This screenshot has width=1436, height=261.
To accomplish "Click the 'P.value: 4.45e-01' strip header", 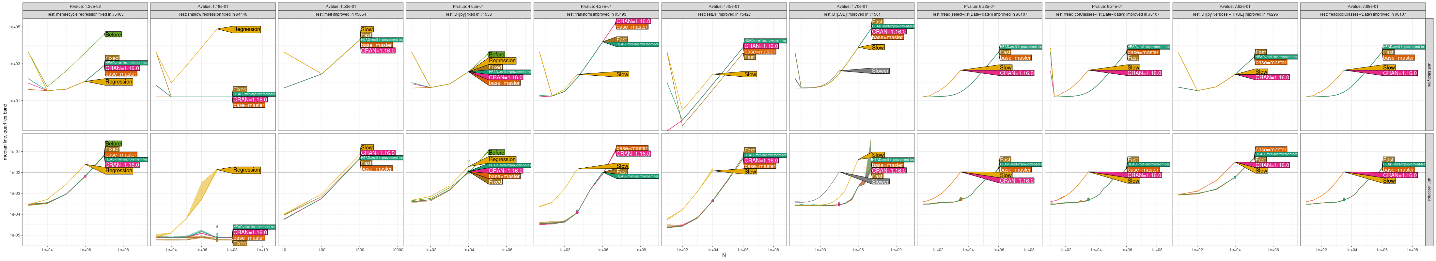I will point(724,7).
